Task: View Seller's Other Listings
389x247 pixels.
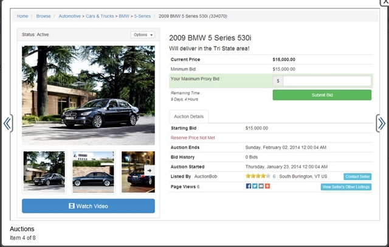Action: coord(346,187)
